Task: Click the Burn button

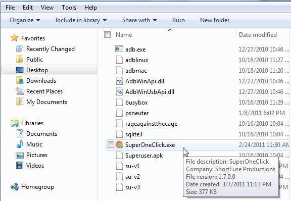Action: point(178,20)
